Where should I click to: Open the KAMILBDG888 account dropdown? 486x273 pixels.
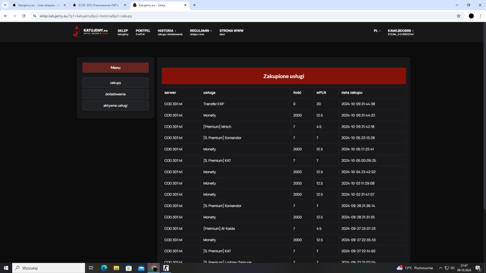point(400,32)
